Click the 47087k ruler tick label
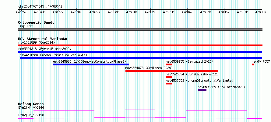271x122 pixels. point(243,12)
